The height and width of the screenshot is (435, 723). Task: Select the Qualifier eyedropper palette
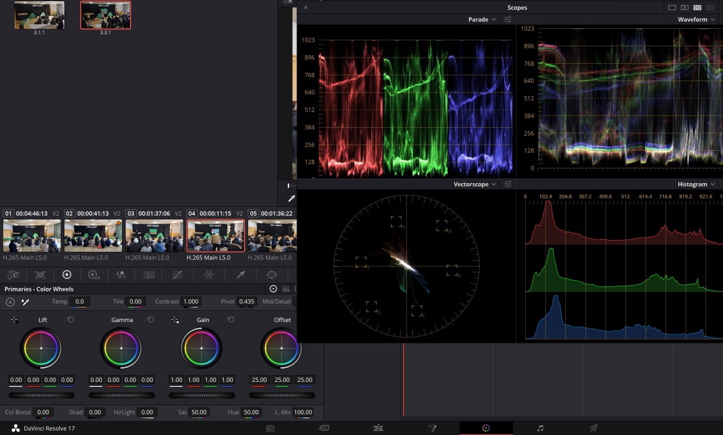241,275
